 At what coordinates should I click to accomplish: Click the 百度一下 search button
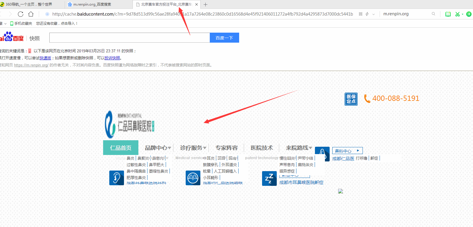coord(224,38)
